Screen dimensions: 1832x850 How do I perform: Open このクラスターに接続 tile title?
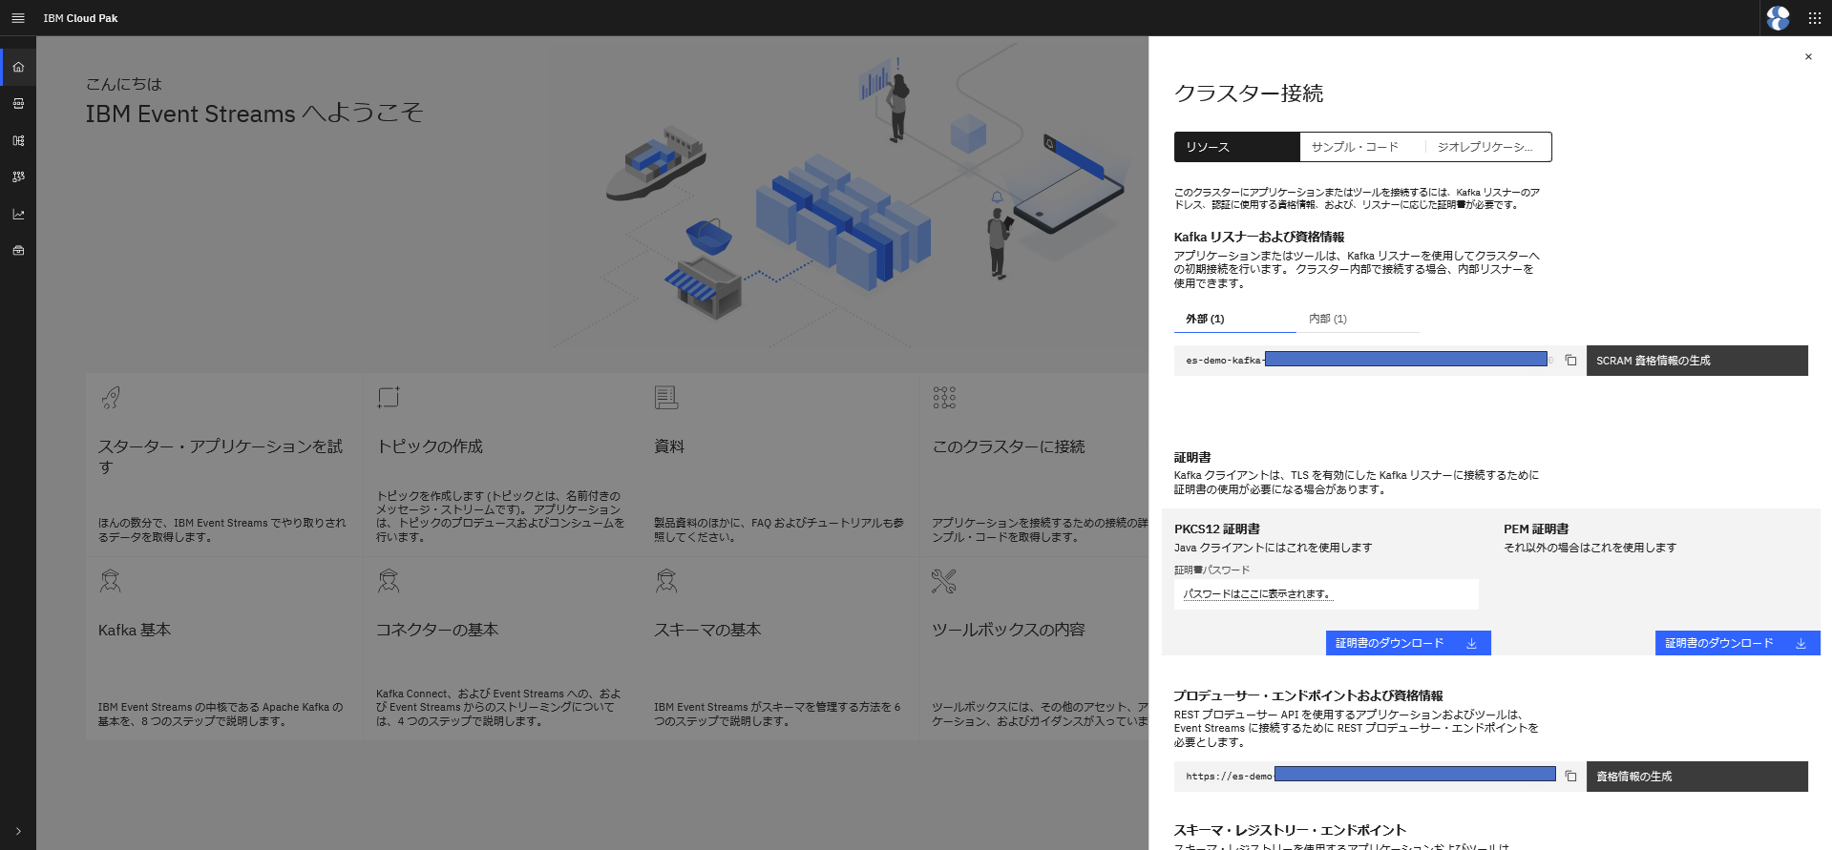tap(1008, 446)
